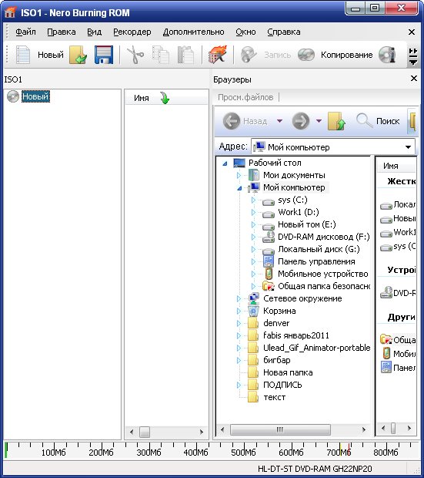The width and height of the screenshot is (424, 478).
Task: Click the Общая папка shared folder icon in tree
Action: (x=269, y=286)
